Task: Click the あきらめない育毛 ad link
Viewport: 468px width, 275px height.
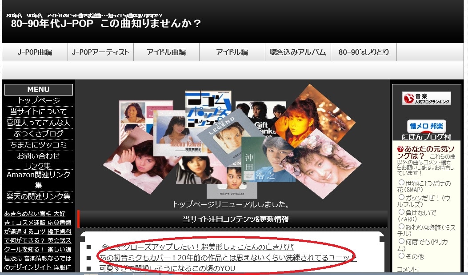Action: (x=28, y=214)
